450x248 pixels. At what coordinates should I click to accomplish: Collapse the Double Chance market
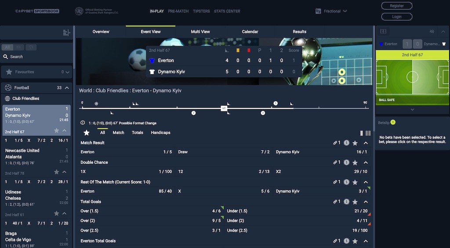(366, 163)
